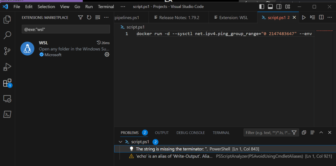Viewport: 336px width, 166px height.
Task: Customize layout from title bar
Action: 288,7
